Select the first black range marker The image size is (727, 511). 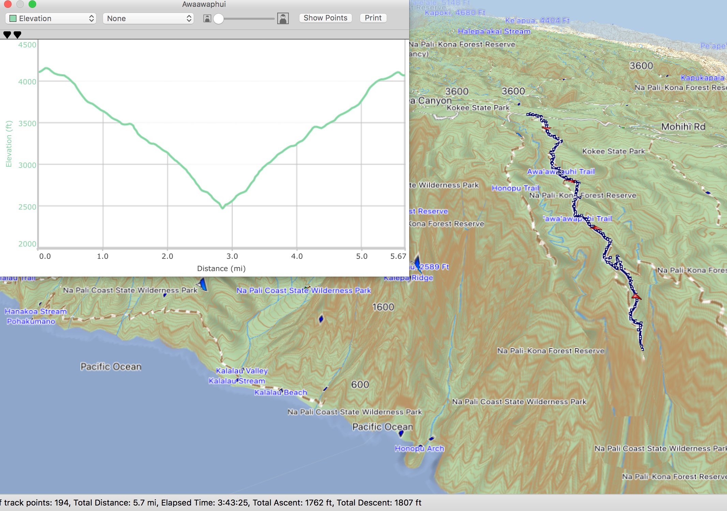click(x=7, y=34)
